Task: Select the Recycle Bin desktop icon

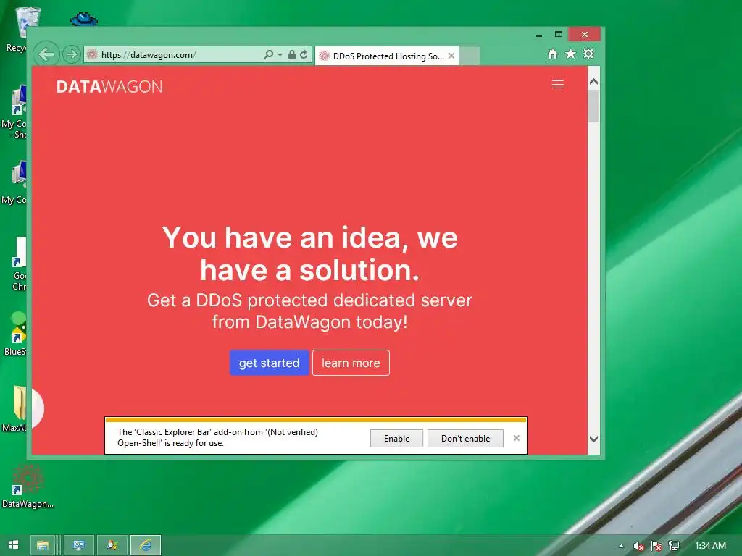Action: coord(17,28)
